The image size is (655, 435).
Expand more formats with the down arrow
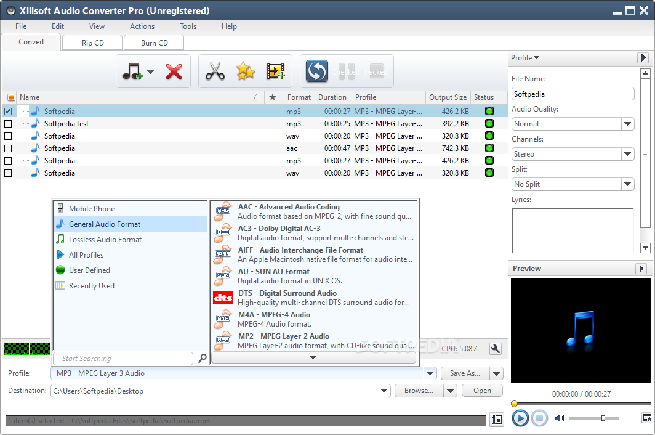tap(313, 357)
